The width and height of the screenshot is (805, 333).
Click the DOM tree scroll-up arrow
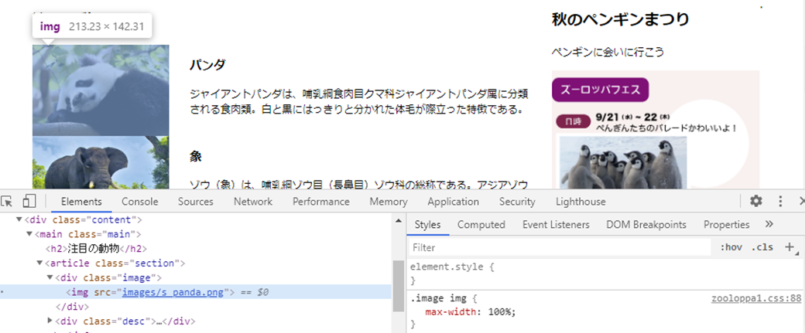[399, 220]
